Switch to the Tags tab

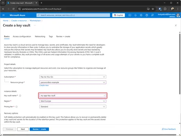coord(51,36)
